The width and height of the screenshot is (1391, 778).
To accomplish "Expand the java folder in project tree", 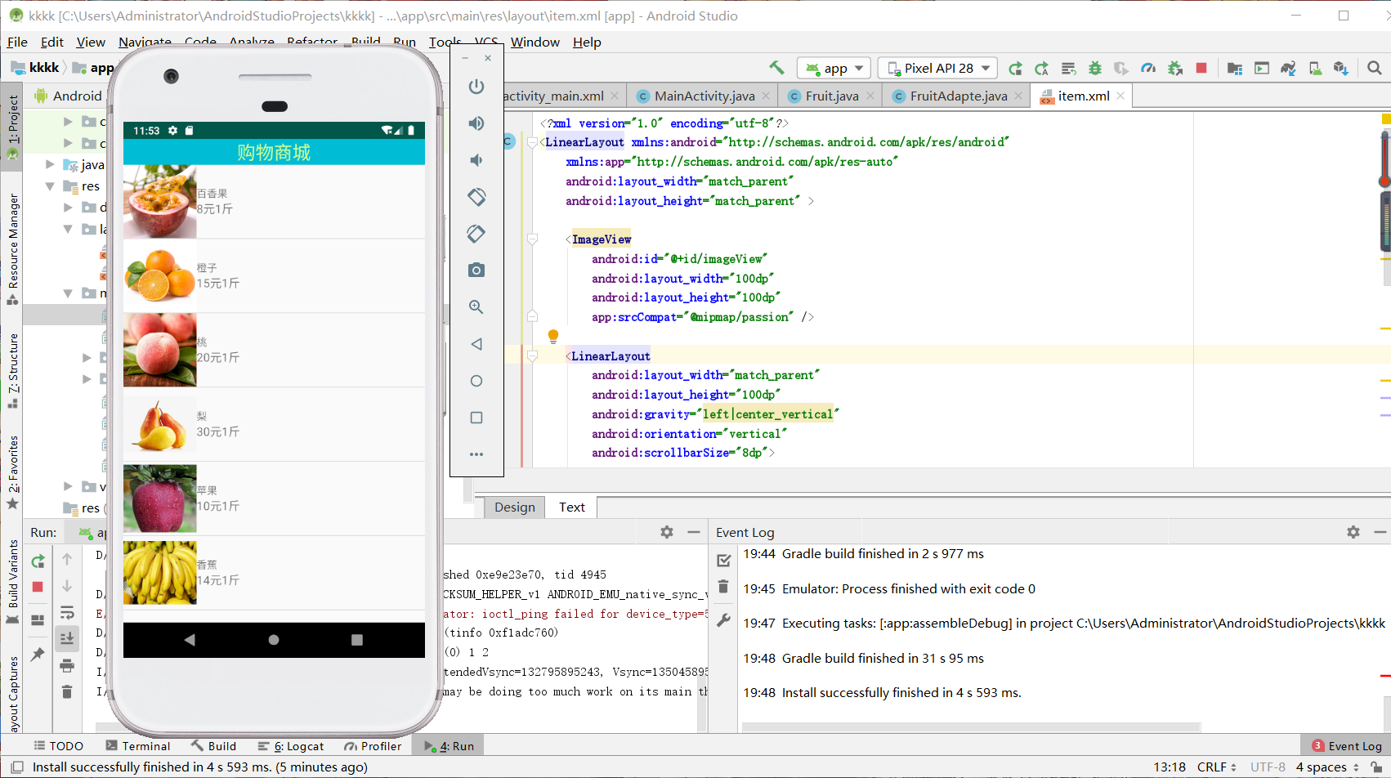I will pyautogui.click(x=50, y=165).
